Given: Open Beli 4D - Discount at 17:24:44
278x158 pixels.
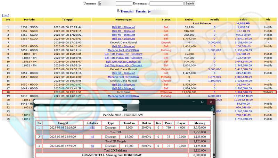Looking at the screenshot, I should coord(123,27).
